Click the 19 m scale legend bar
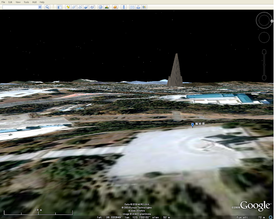The image size is (277, 219). [x=38, y=212]
